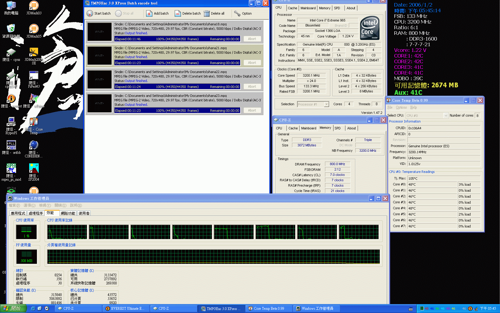
Task: Open the Options menu in Core Temp
Action: pyautogui.click(x=401, y=107)
